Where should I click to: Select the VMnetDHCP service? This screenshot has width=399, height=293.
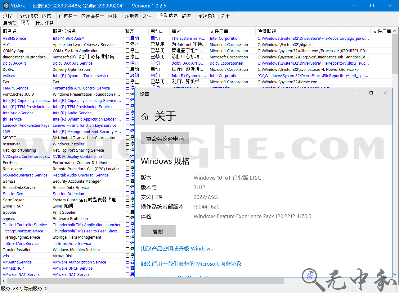point(68,268)
